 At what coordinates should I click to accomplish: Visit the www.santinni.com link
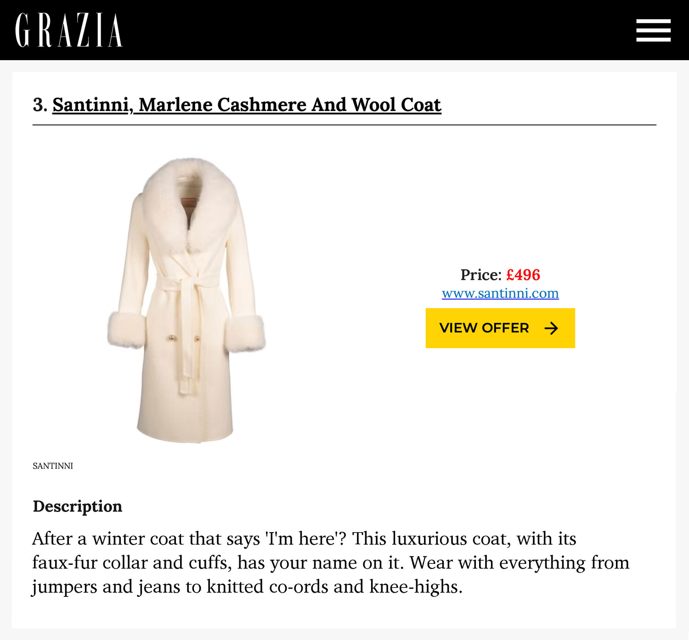500,294
